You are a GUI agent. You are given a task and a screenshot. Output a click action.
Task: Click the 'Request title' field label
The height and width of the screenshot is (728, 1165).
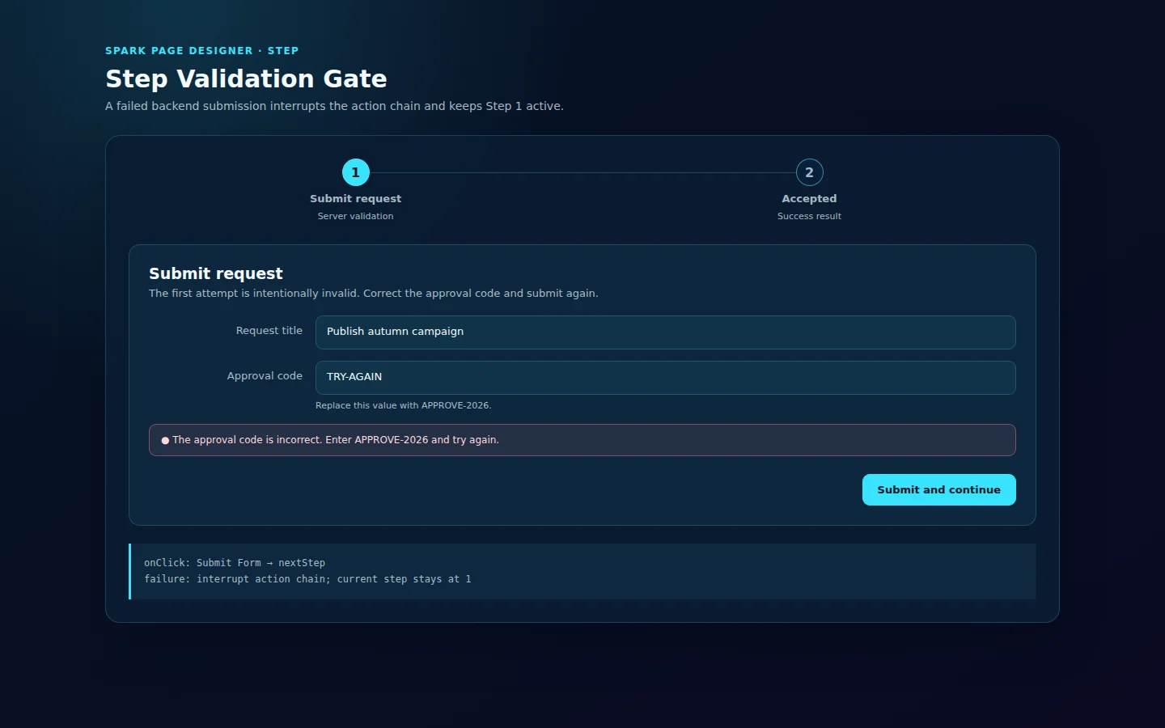click(x=269, y=330)
